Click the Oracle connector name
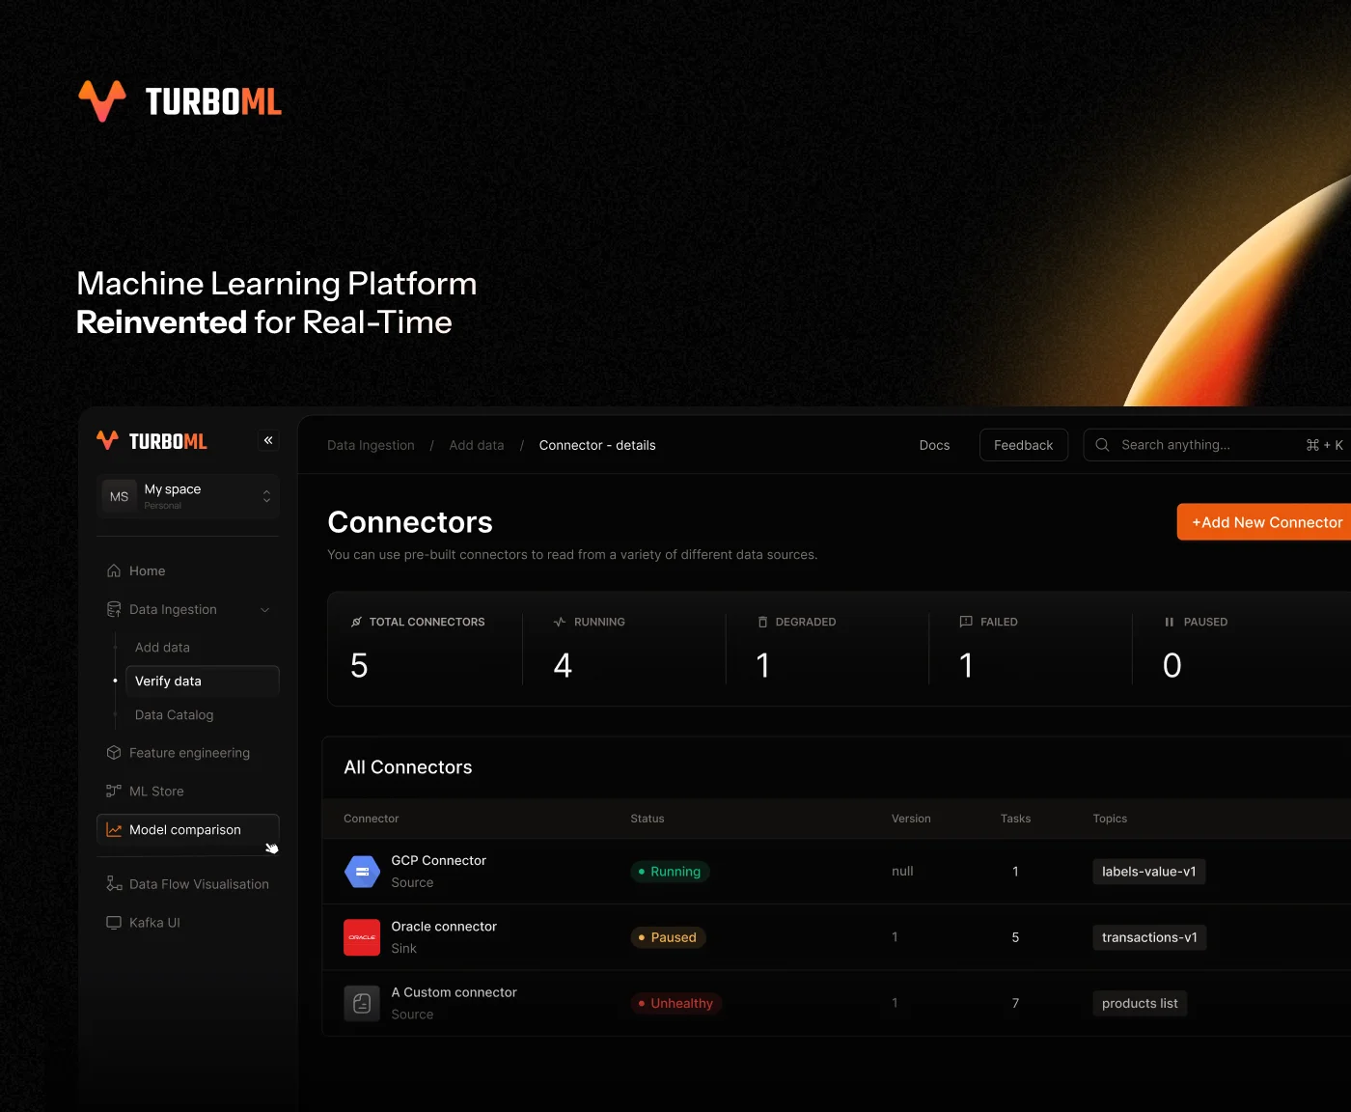The height and width of the screenshot is (1112, 1351). pos(444,927)
